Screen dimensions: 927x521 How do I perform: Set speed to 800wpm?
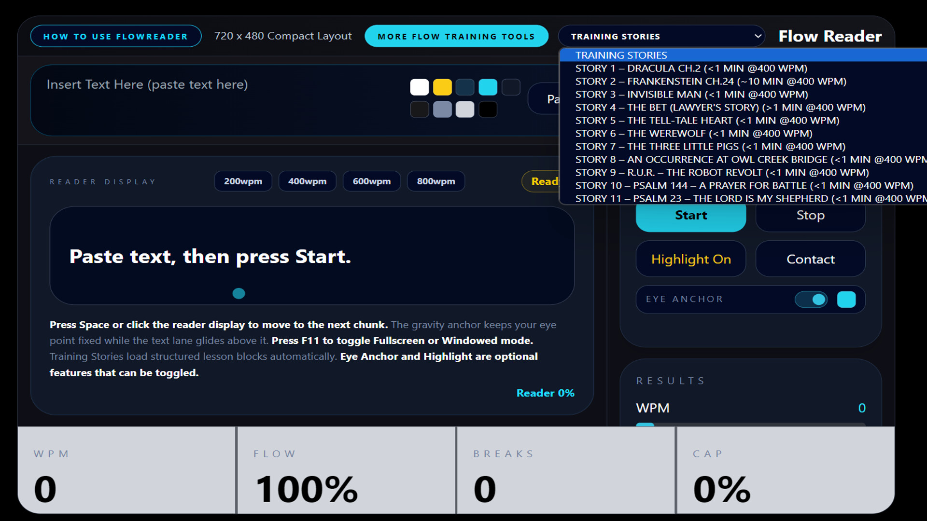coord(436,181)
